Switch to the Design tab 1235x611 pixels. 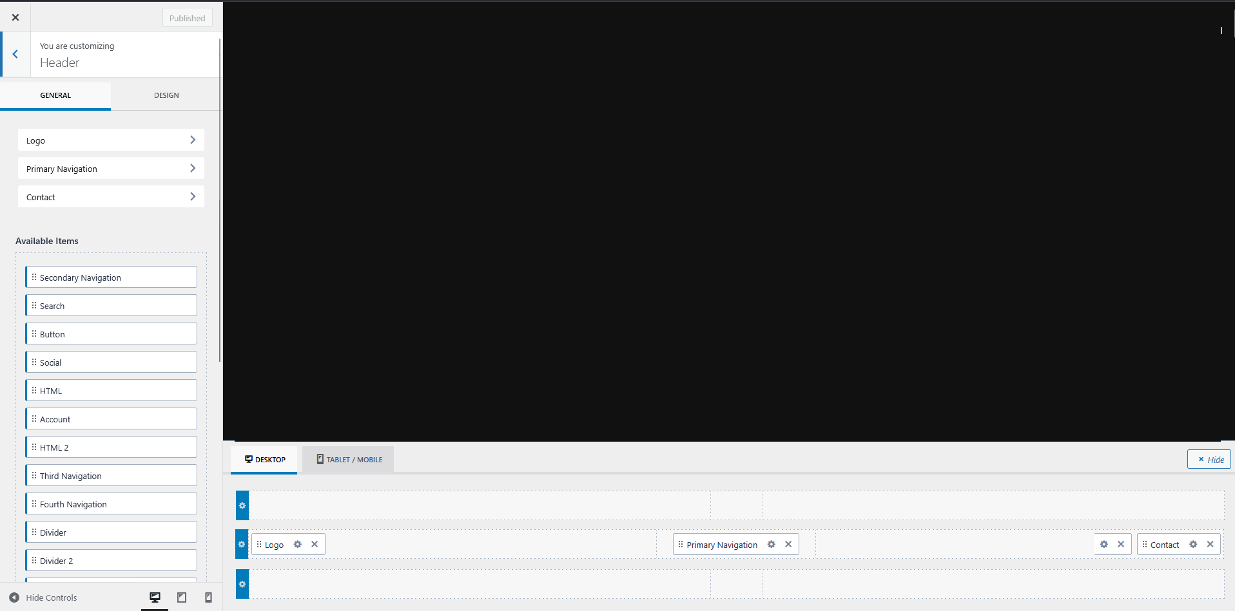coord(166,95)
